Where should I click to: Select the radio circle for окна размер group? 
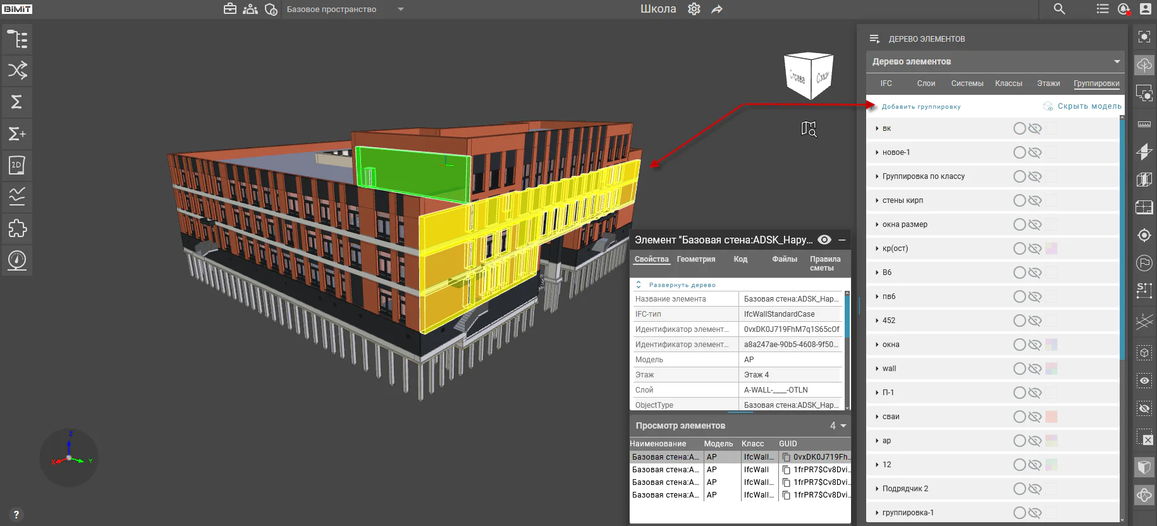coord(1019,224)
